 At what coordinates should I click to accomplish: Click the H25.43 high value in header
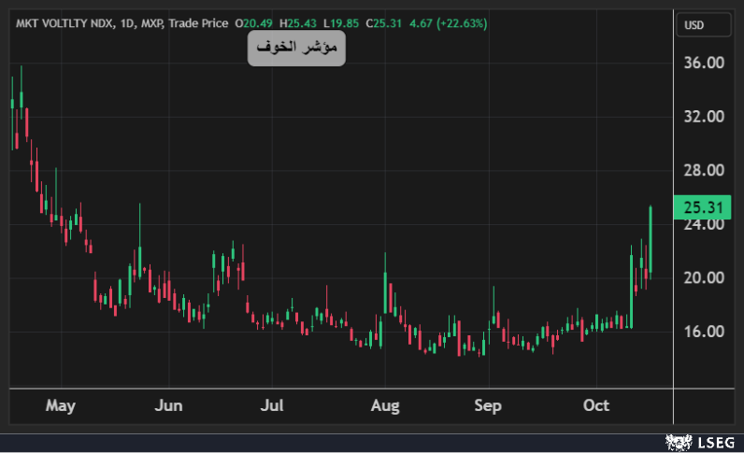299,23
